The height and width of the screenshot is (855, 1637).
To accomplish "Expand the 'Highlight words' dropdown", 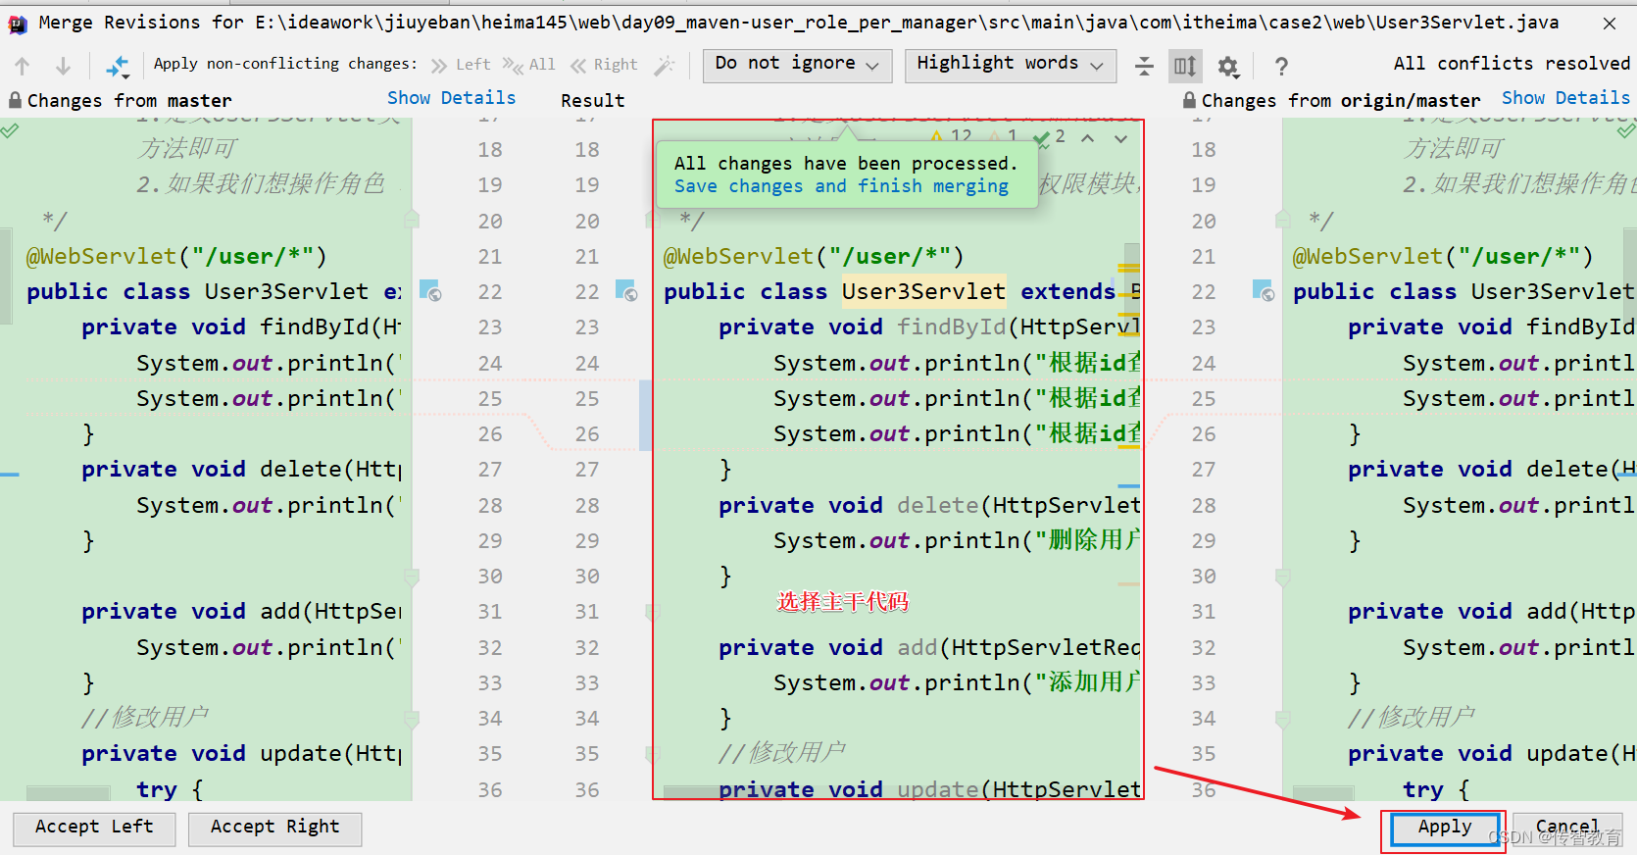I will click(x=1010, y=65).
